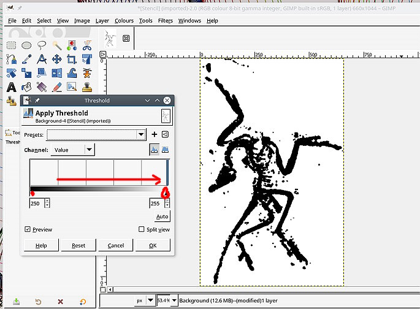Image resolution: width=420 pixels, height=309 pixels.
Task: Click the black-to-white threshold gradient slider
Action: [x=98, y=190]
